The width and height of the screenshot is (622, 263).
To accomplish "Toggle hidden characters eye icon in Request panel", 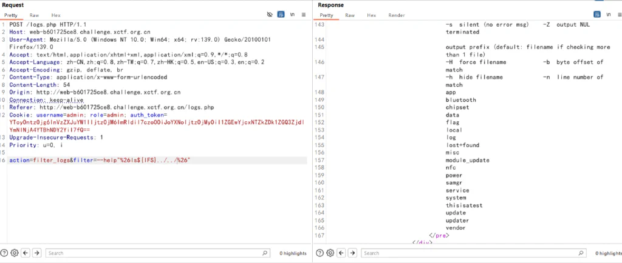I will click(x=270, y=15).
